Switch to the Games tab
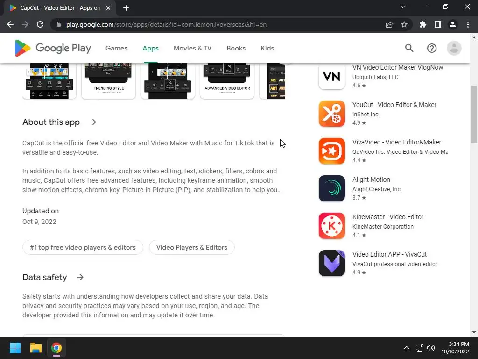This screenshot has width=478, height=359. coord(116,48)
